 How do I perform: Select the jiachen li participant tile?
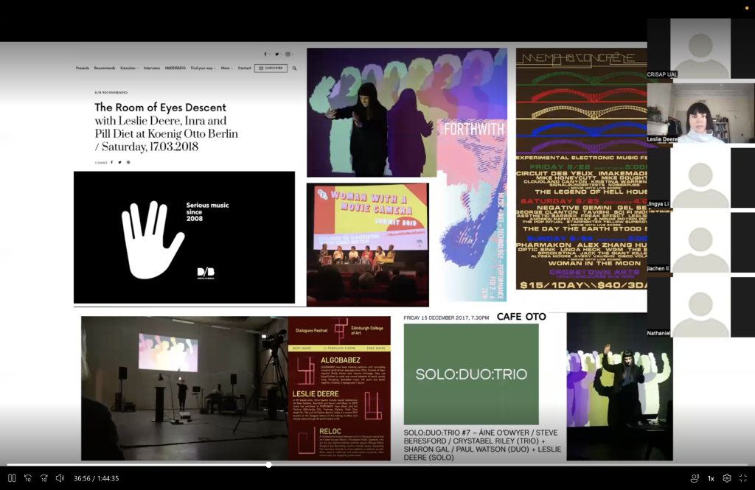[x=700, y=242]
